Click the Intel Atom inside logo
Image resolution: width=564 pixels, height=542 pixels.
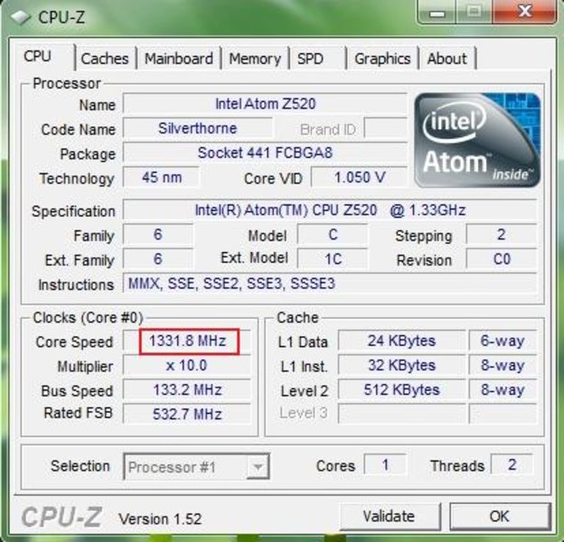tap(477, 140)
